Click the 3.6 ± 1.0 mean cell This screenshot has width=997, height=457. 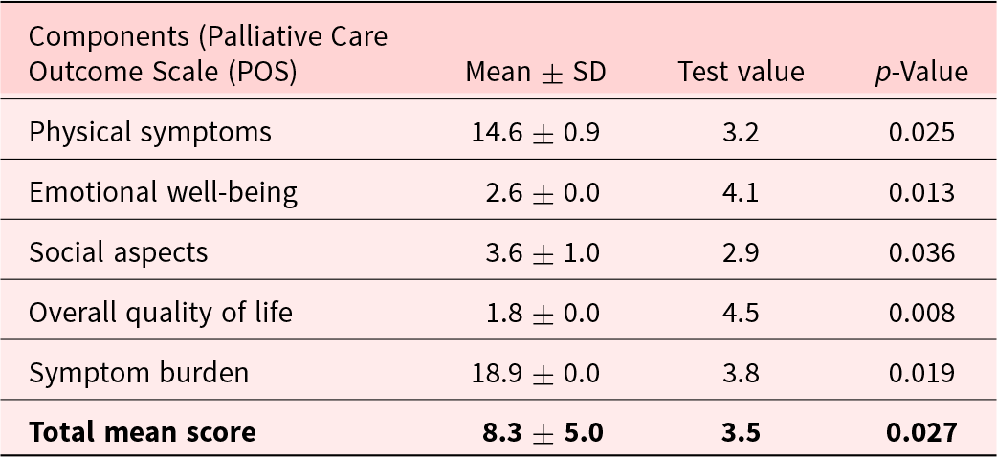tap(542, 252)
